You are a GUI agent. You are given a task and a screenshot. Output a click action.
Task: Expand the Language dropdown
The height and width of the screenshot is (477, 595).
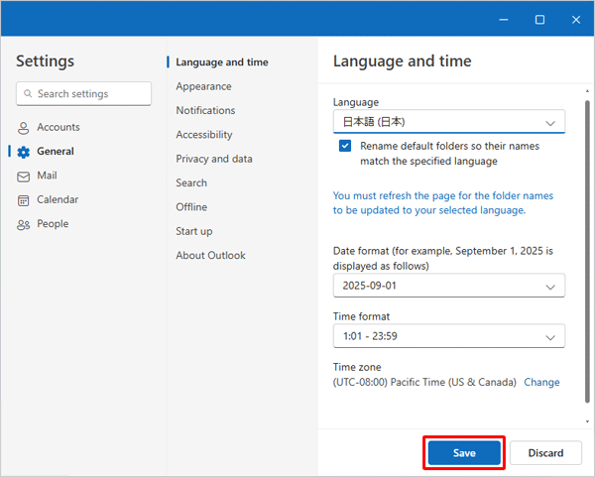[449, 122]
